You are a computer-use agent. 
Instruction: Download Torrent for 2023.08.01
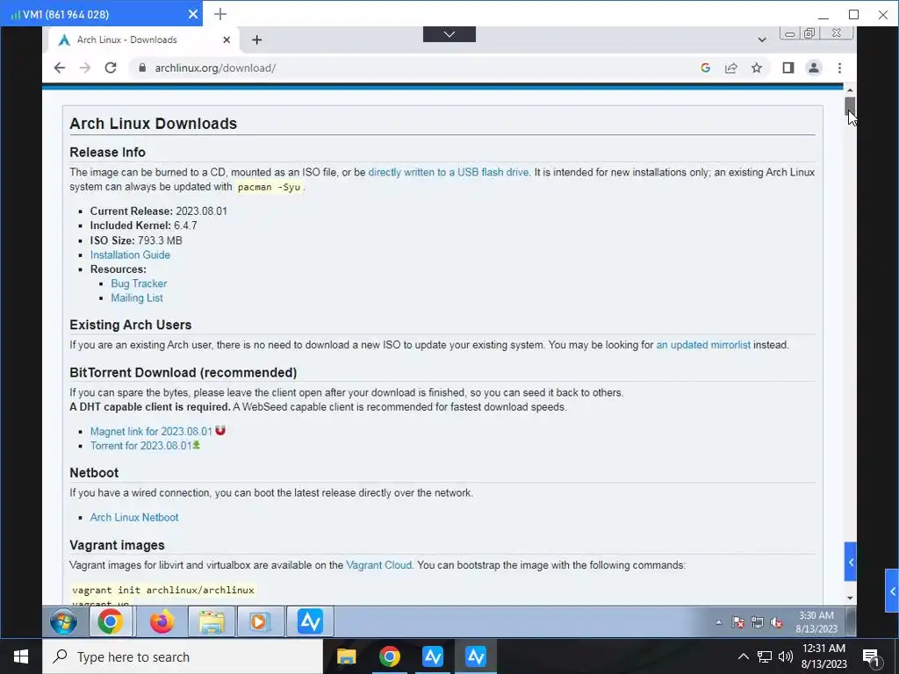[x=141, y=445]
